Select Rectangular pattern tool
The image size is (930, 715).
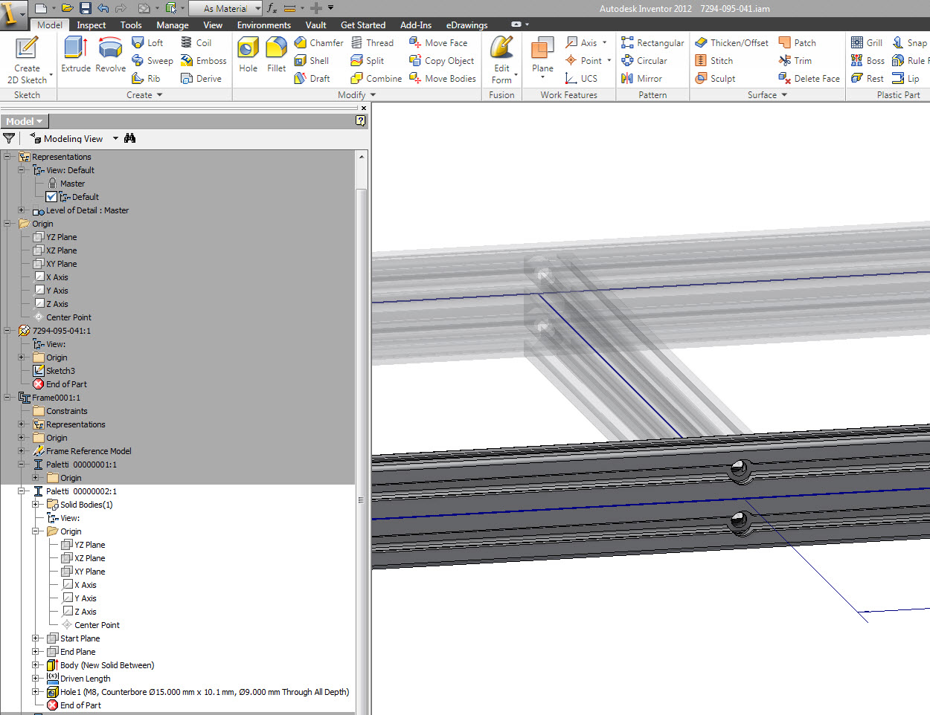[652, 42]
